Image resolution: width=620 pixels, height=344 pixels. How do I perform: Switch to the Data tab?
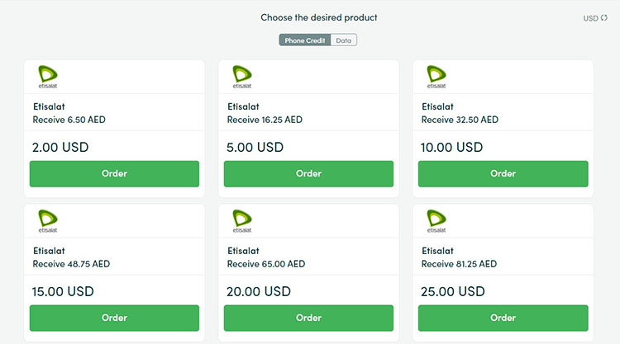(x=344, y=40)
